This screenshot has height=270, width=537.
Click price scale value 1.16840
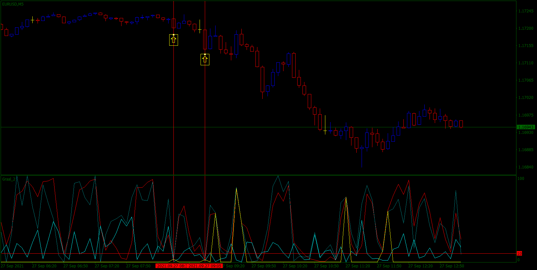coord(526,167)
